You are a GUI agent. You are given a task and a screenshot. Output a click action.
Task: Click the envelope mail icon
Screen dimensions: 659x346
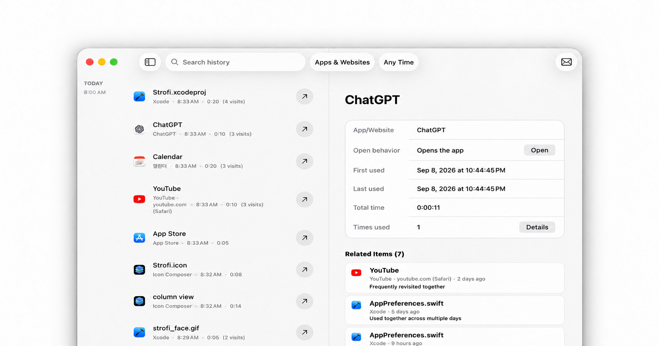[x=566, y=62]
